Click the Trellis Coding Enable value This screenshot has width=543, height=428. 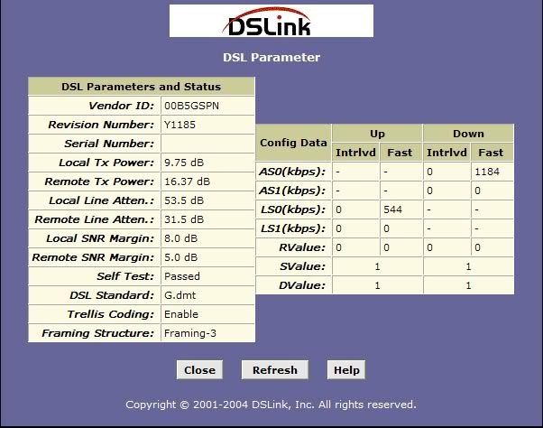tap(180, 314)
